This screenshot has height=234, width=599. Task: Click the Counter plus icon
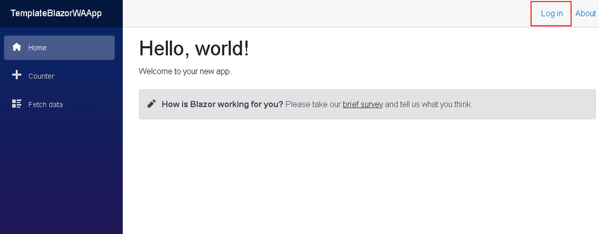coord(17,76)
